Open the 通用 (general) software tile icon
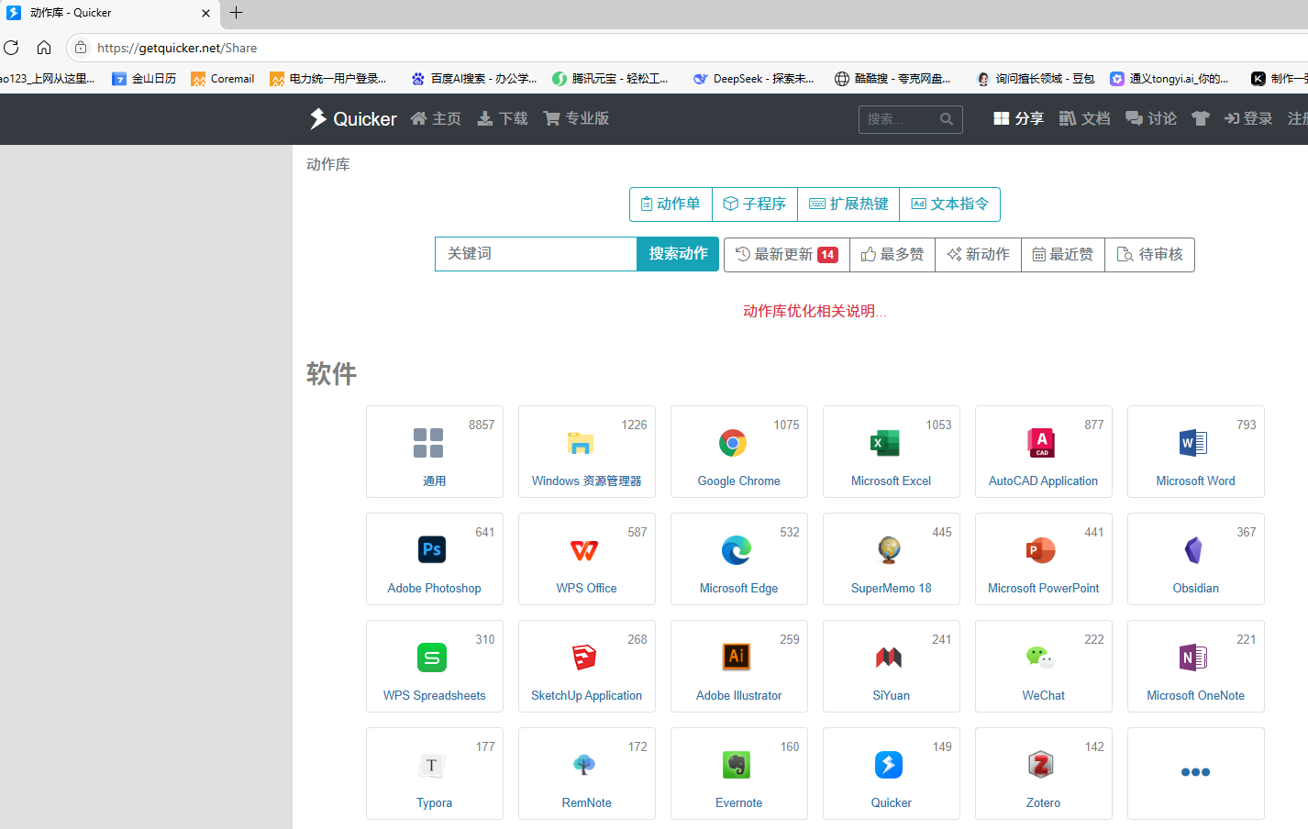The height and width of the screenshot is (829, 1308). pos(428,443)
